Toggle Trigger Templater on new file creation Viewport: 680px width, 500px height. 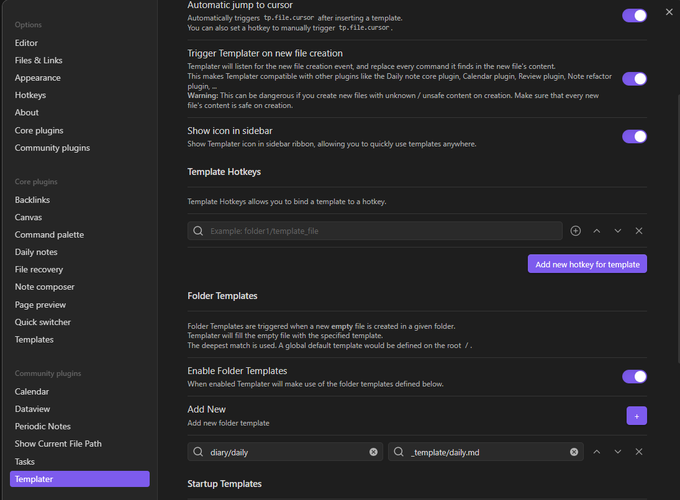635,79
